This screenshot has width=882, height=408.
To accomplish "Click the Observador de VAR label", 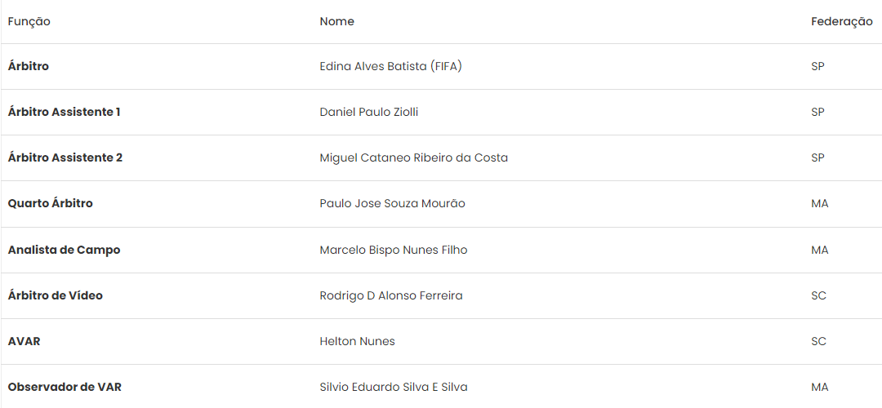I will (x=65, y=387).
